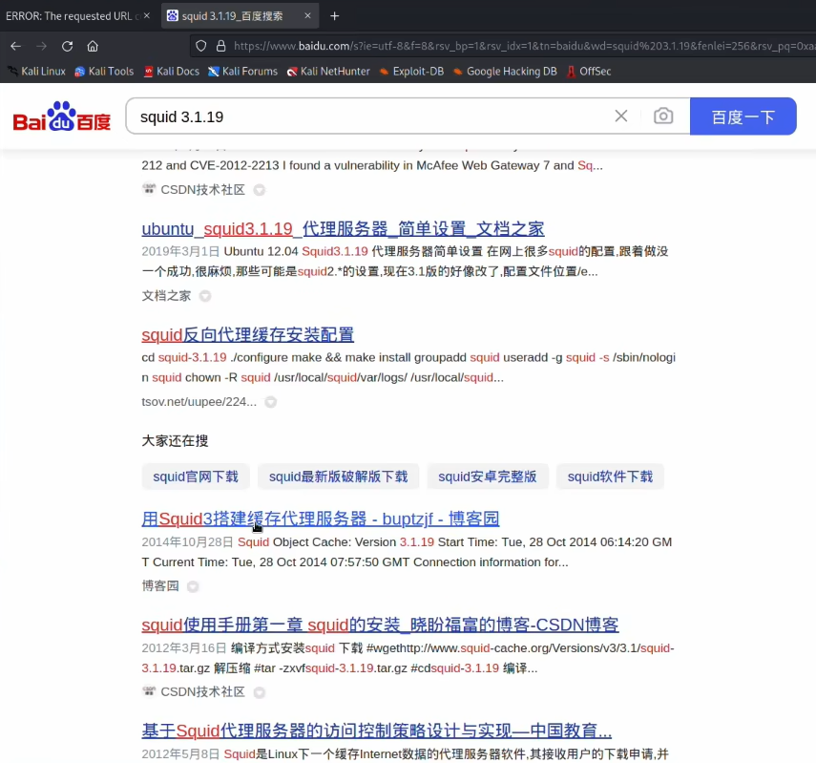Image resolution: width=816 pixels, height=763 pixels.
Task: Open the Kali Linux bookmark
Action: [37, 72]
